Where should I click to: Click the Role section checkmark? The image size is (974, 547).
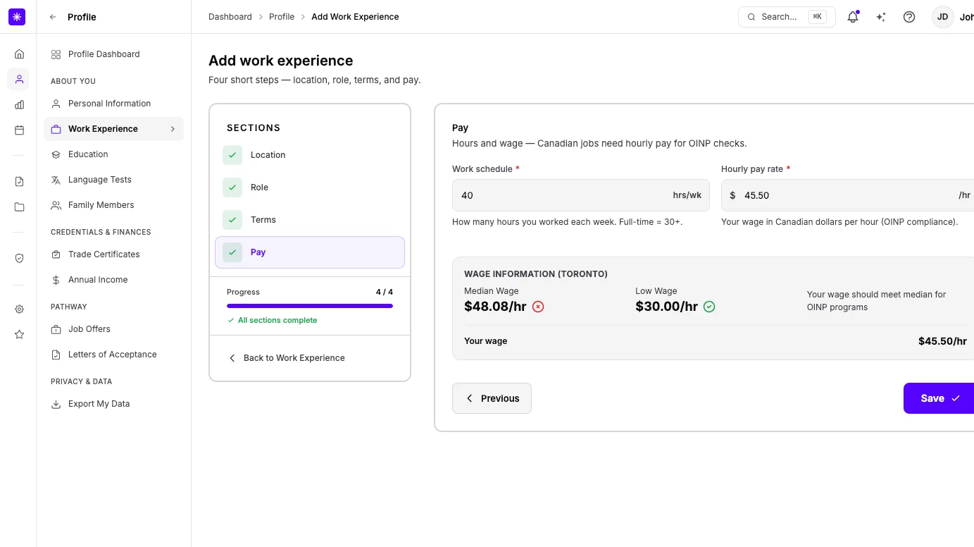click(x=232, y=188)
